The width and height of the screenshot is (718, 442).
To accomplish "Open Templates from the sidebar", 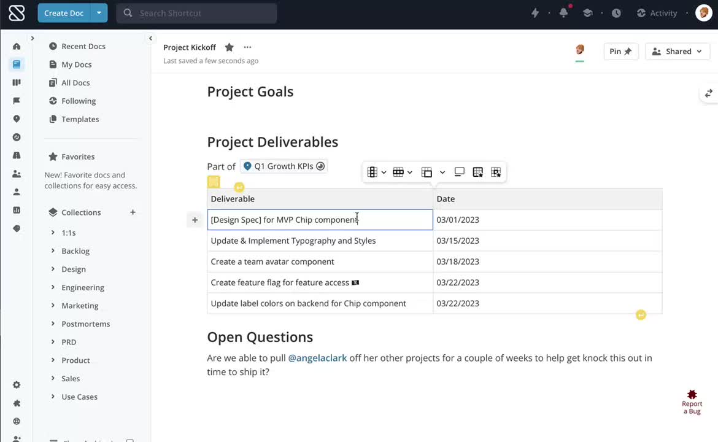I will point(80,119).
